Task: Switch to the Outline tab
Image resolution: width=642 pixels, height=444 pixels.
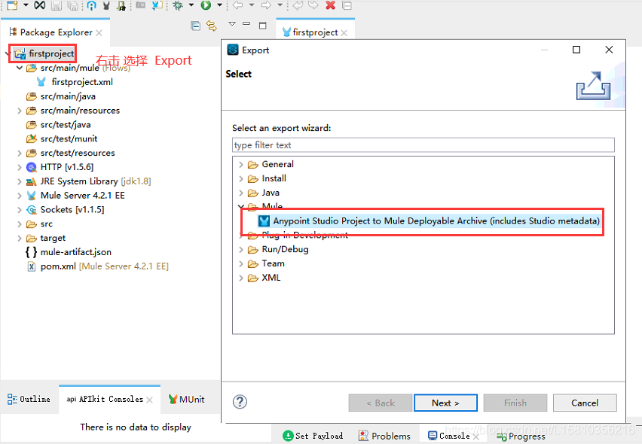Action: pos(29,399)
